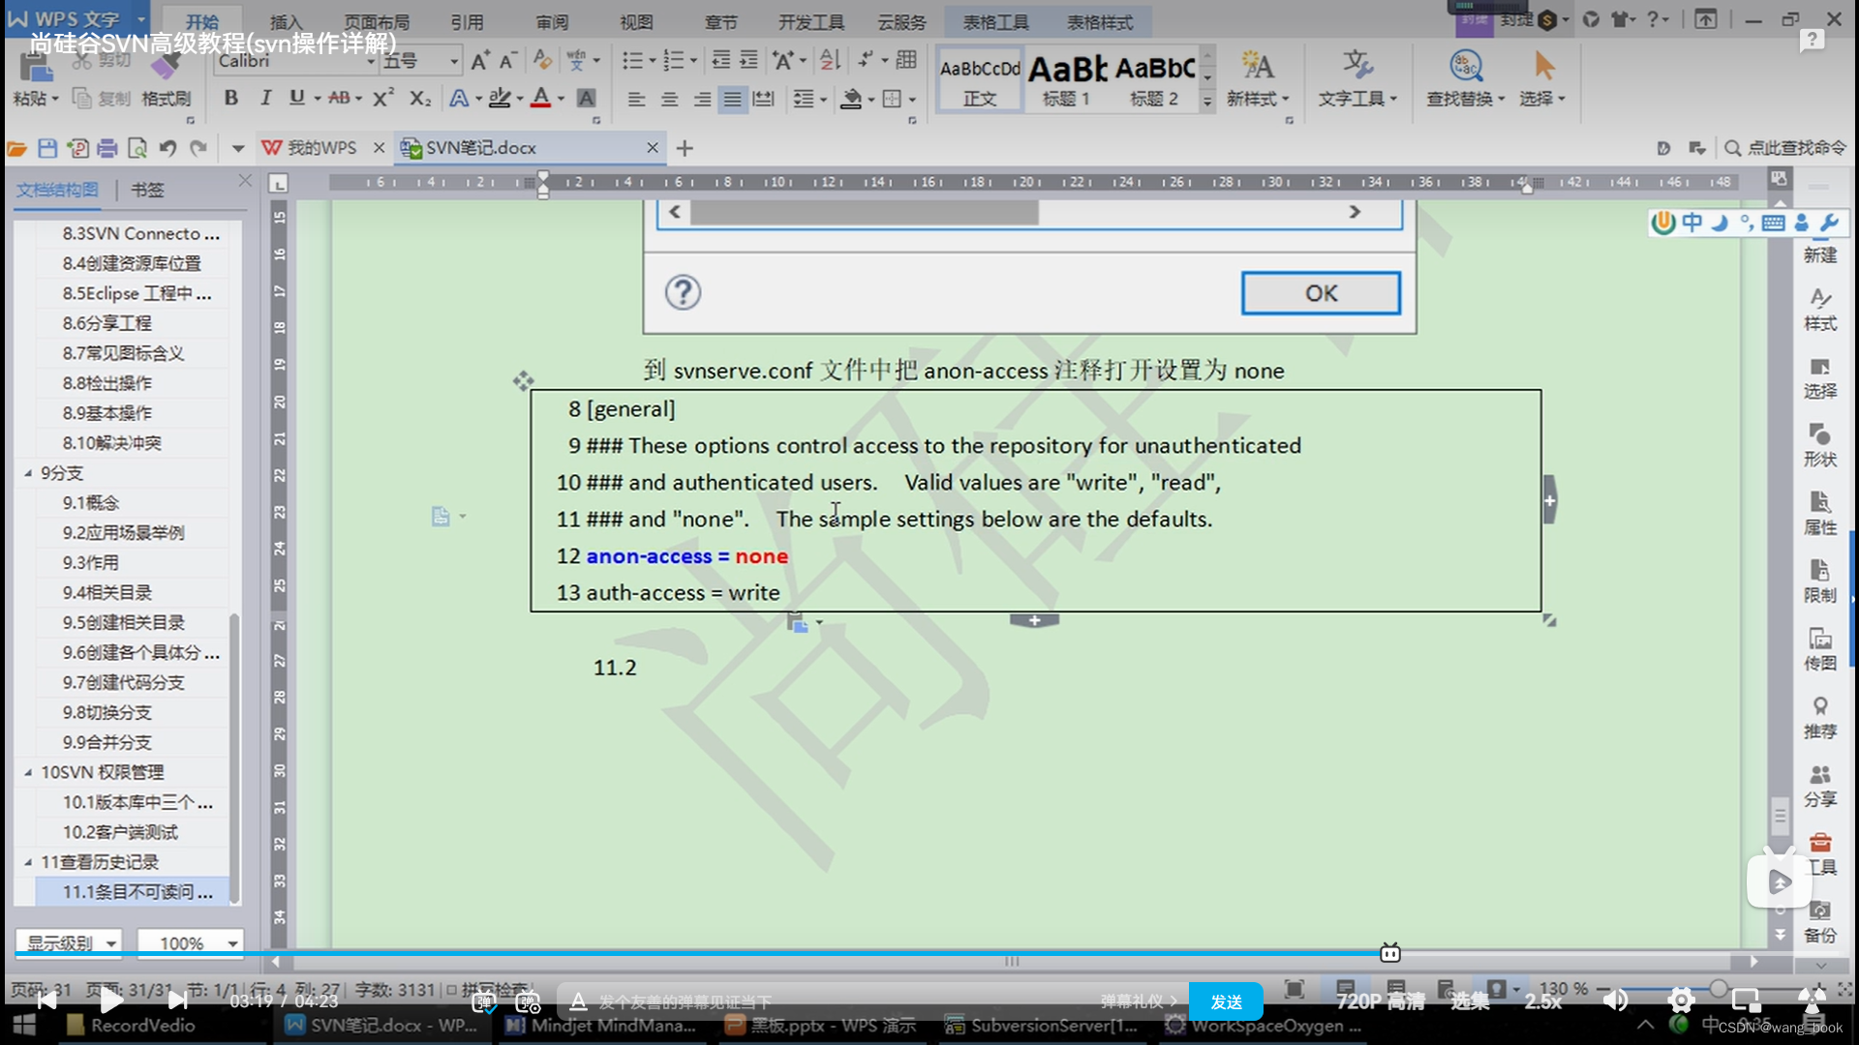This screenshot has width=1859, height=1045.
Task: Apply underline formatting
Action: [296, 98]
